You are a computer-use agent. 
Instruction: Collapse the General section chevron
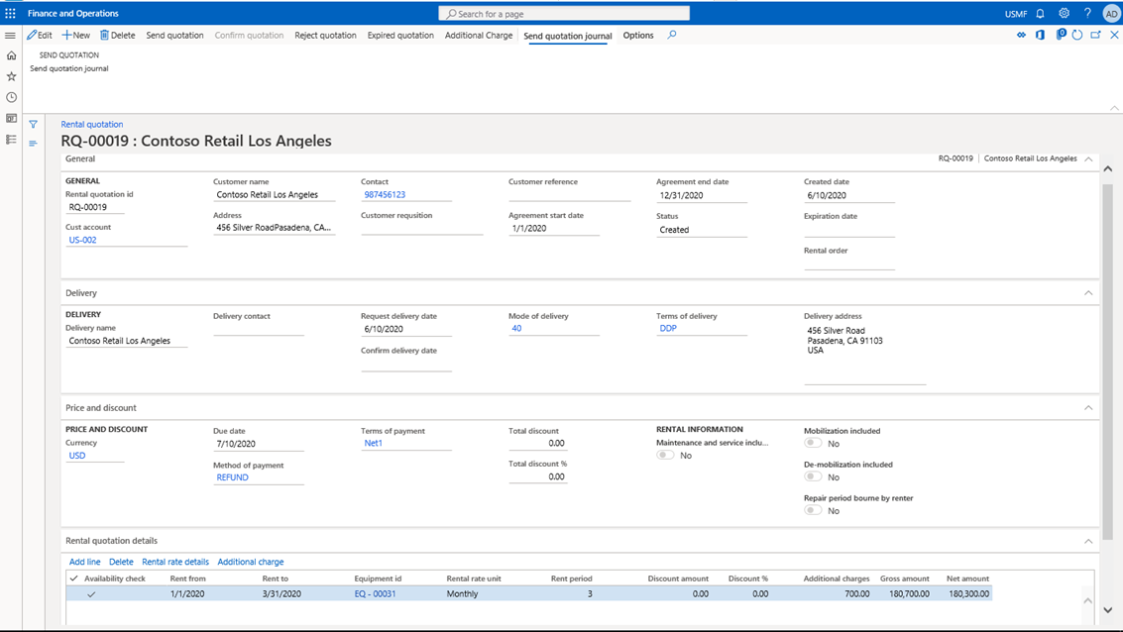click(1088, 158)
